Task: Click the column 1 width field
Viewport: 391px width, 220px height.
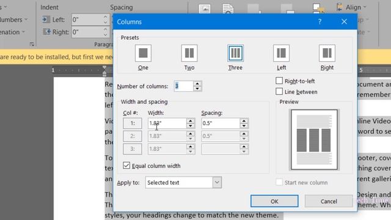Action: click(x=167, y=123)
